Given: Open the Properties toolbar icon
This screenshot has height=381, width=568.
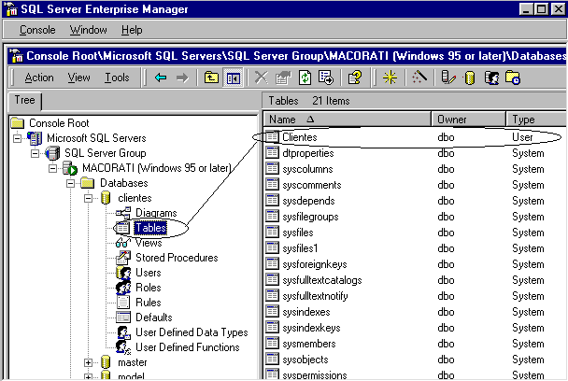Looking at the screenshot, I should point(283,78).
